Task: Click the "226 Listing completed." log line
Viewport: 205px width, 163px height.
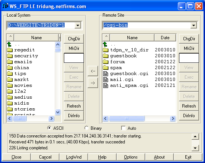Action: (29, 148)
